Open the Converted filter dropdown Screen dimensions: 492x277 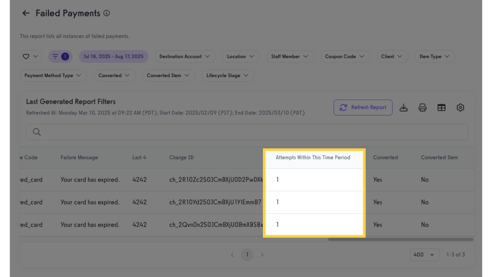(x=115, y=75)
